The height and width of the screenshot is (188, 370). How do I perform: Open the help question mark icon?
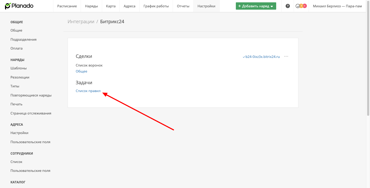click(x=288, y=6)
